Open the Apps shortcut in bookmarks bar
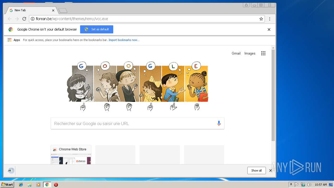The height and width of the screenshot is (188, 334). (x=14, y=40)
